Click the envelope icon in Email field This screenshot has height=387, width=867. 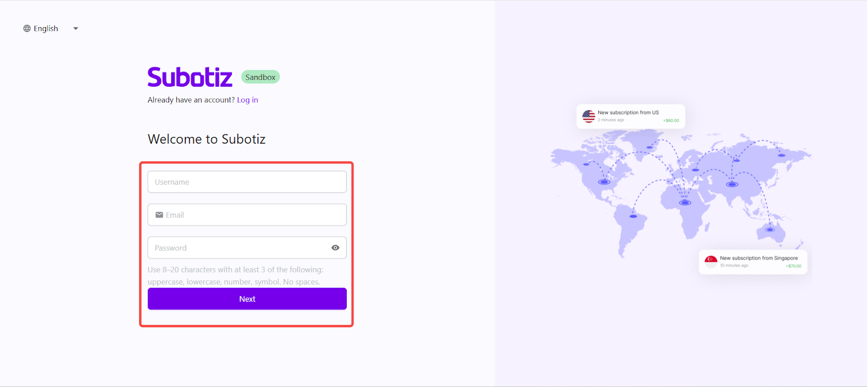[x=159, y=215]
